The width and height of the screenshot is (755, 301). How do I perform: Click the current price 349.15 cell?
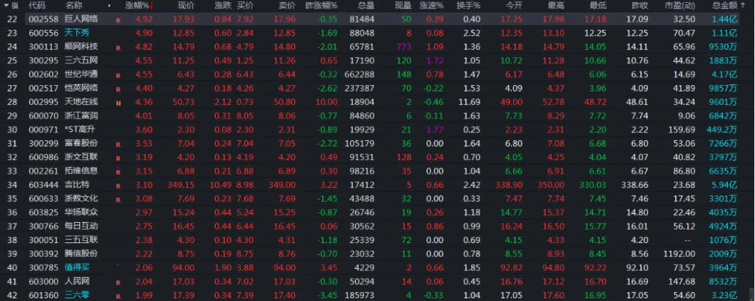181,184
